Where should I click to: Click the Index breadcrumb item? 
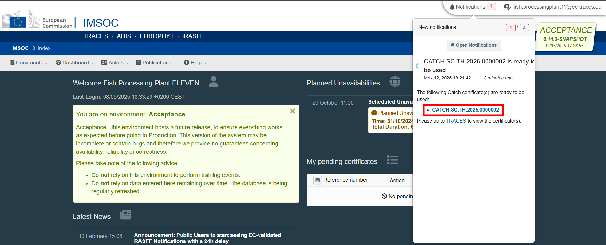(44, 48)
